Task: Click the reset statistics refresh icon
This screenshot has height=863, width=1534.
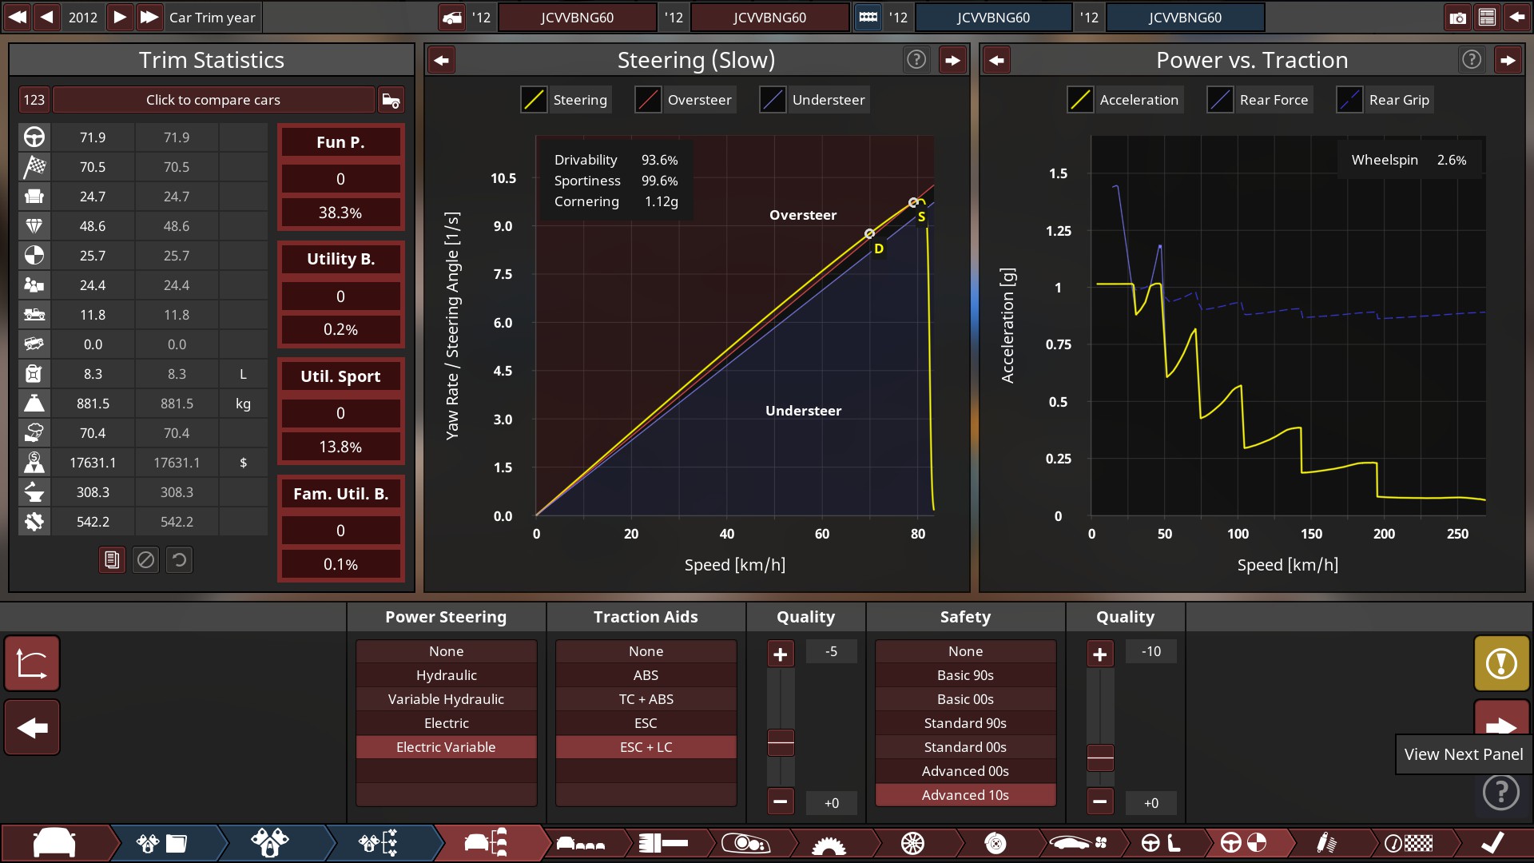Action: coord(179,560)
